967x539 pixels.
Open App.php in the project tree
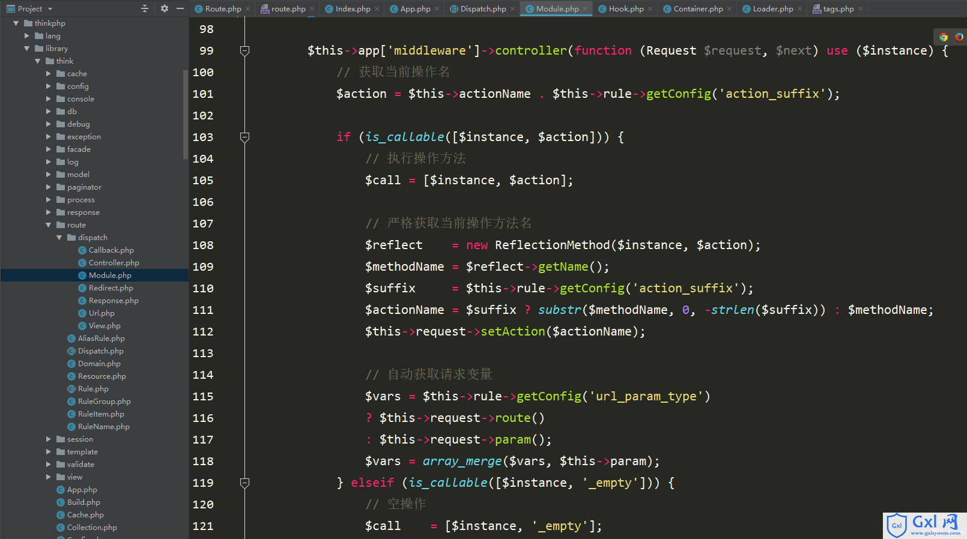(82, 490)
